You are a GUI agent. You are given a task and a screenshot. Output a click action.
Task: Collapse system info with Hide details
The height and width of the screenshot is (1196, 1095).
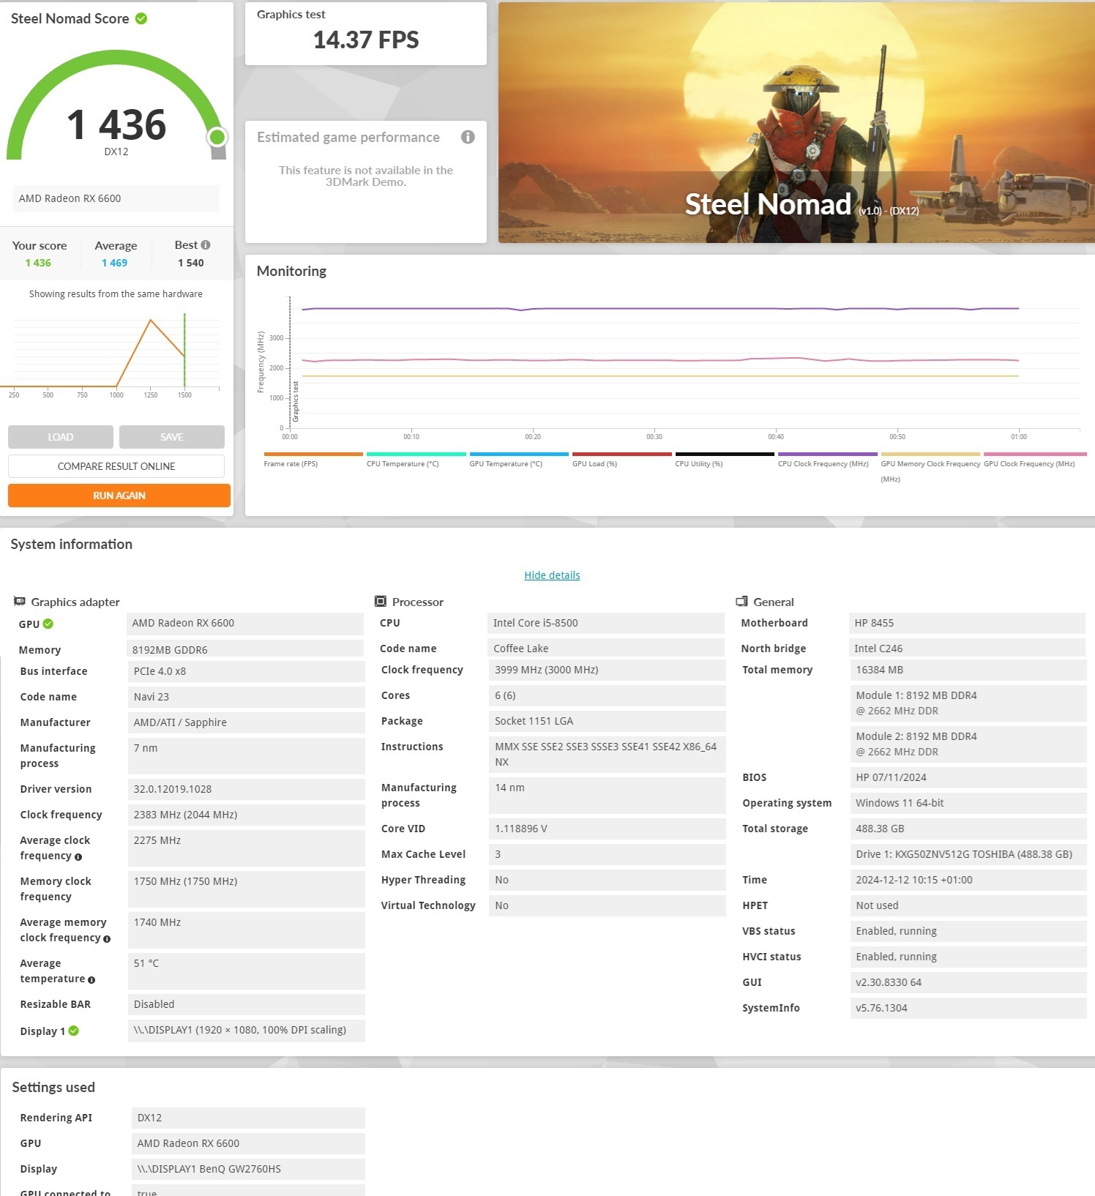tap(552, 575)
